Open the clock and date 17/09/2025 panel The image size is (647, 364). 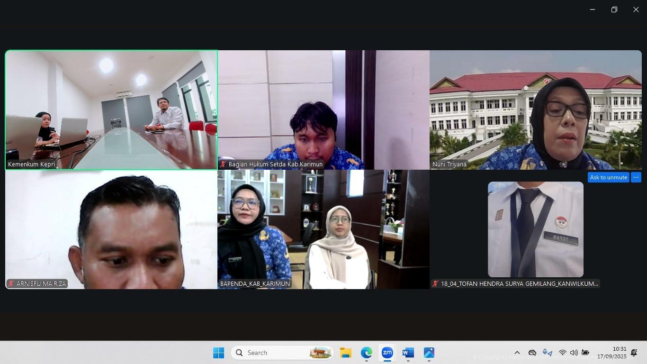click(611, 353)
